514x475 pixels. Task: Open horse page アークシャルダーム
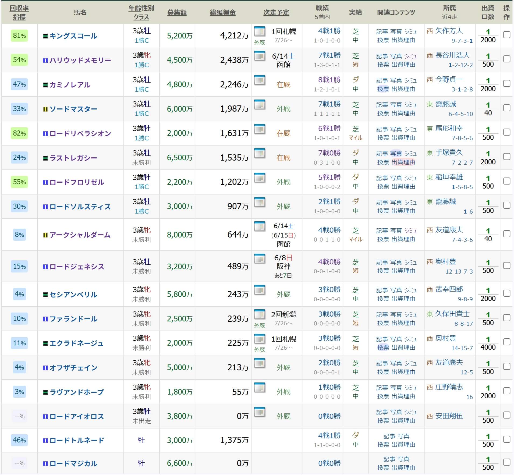[80, 235]
